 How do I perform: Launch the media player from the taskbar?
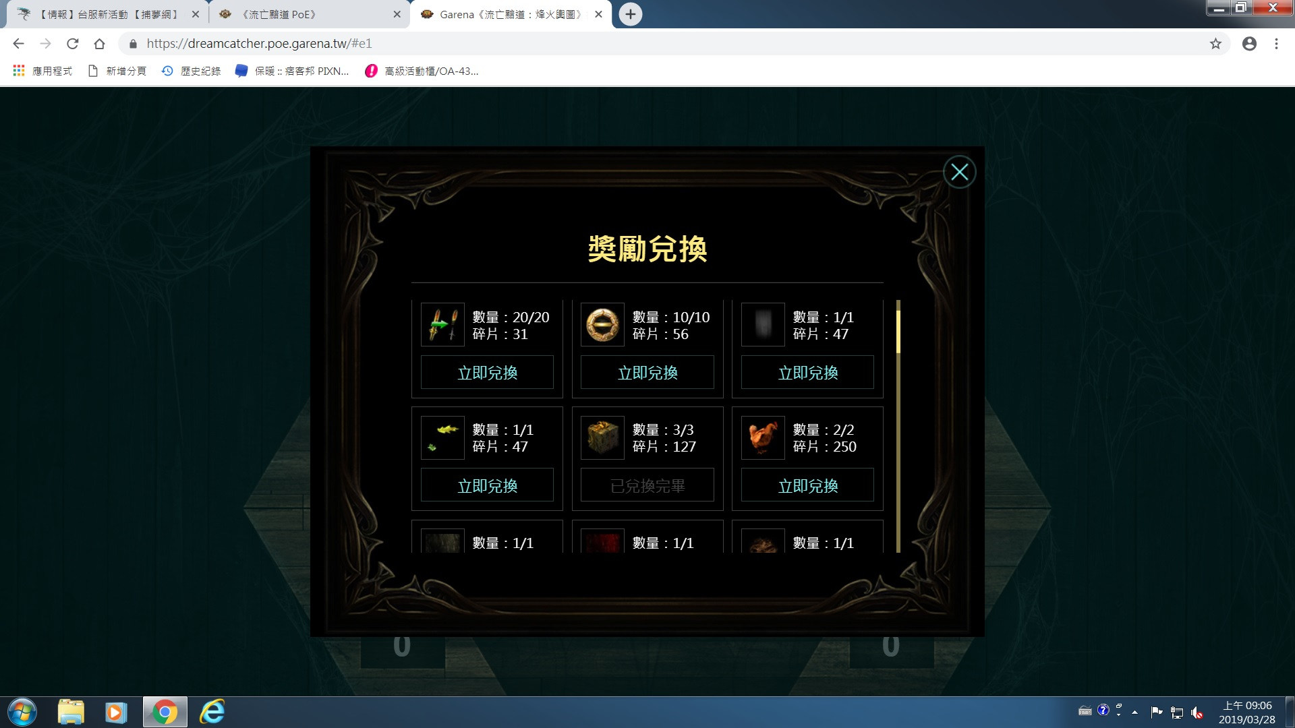(x=116, y=712)
